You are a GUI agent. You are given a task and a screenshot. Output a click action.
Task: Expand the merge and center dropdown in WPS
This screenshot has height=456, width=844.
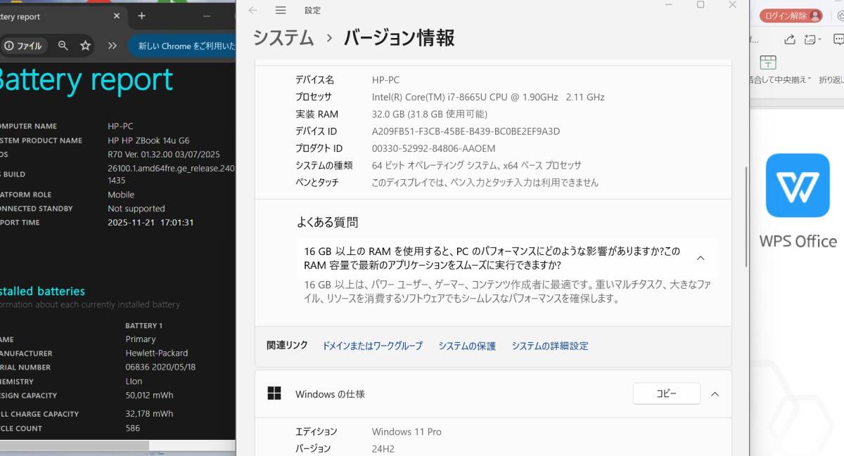pos(810,79)
